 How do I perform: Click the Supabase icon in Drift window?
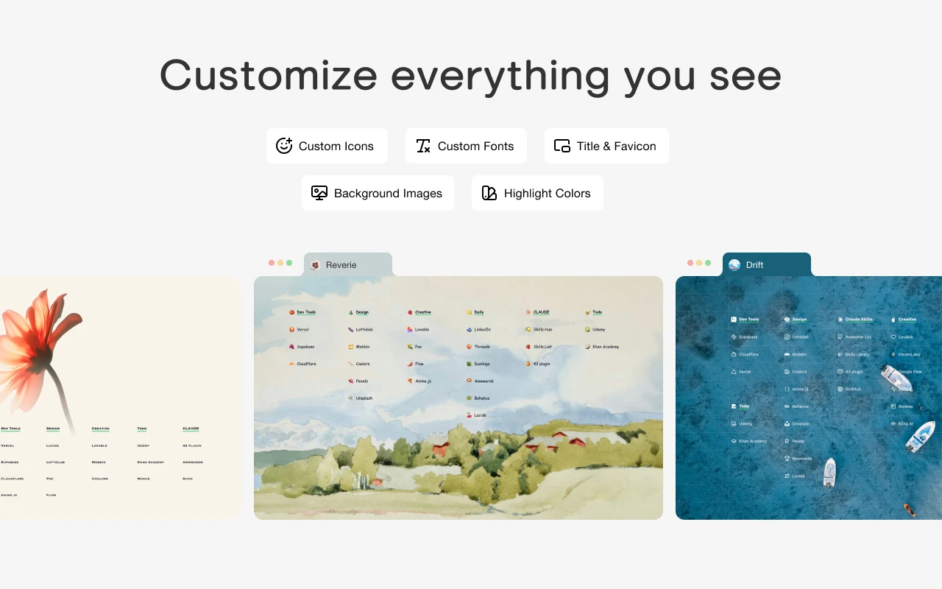coord(734,337)
